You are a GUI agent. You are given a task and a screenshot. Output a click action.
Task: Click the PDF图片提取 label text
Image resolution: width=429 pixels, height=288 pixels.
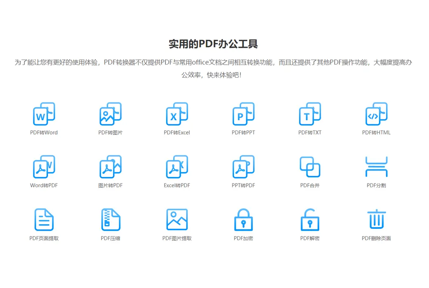(x=177, y=239)
